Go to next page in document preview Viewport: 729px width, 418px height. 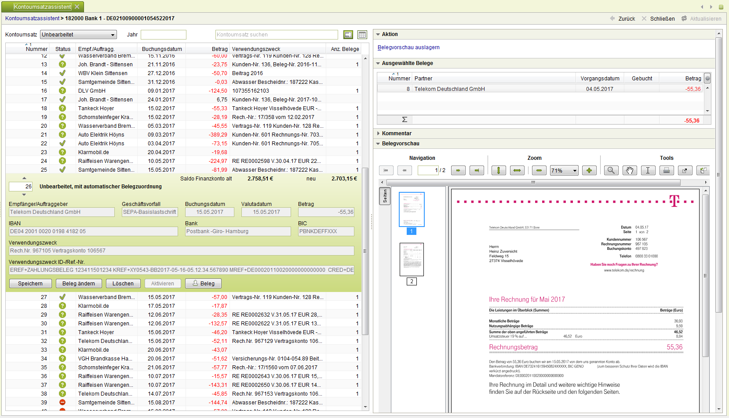tap(458, 170)
